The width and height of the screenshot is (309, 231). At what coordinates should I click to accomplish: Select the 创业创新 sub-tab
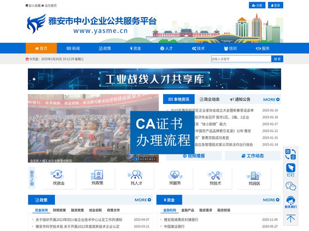point(95,210)
